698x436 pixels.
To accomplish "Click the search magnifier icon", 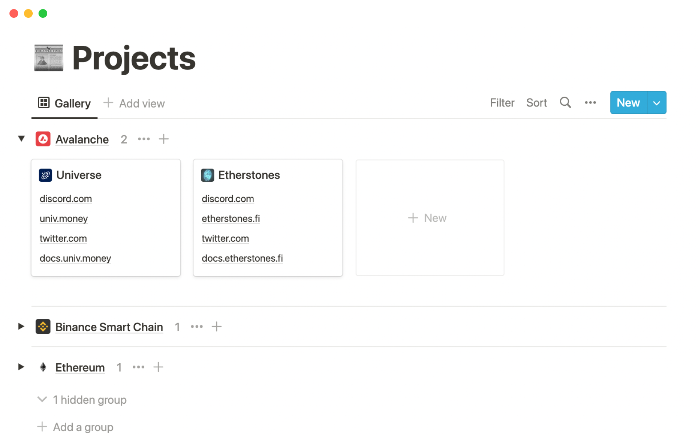I will (565, 103).
